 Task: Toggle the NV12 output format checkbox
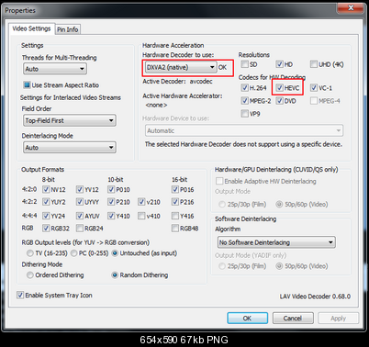click(x=46, y=189)
